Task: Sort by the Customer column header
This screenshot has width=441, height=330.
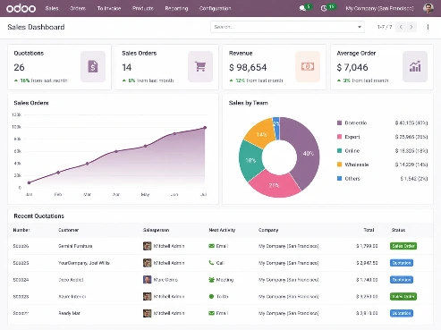Action: click(68, 230)
